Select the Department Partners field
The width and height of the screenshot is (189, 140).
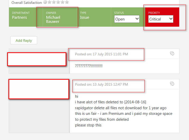19,17
